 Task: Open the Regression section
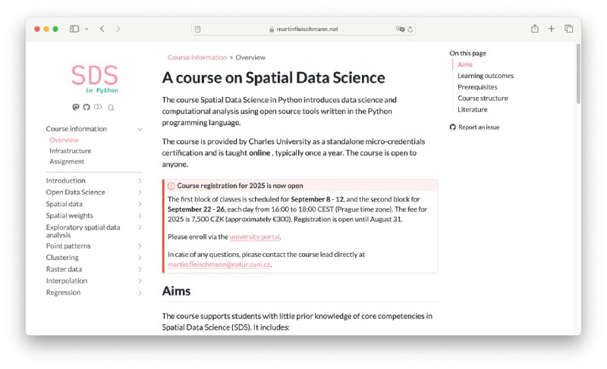coord(63,292)
